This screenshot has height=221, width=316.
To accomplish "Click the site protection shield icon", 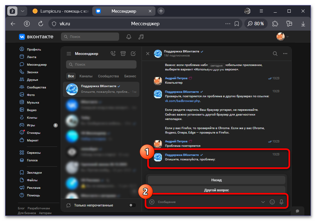I will (x=54, y=24).
